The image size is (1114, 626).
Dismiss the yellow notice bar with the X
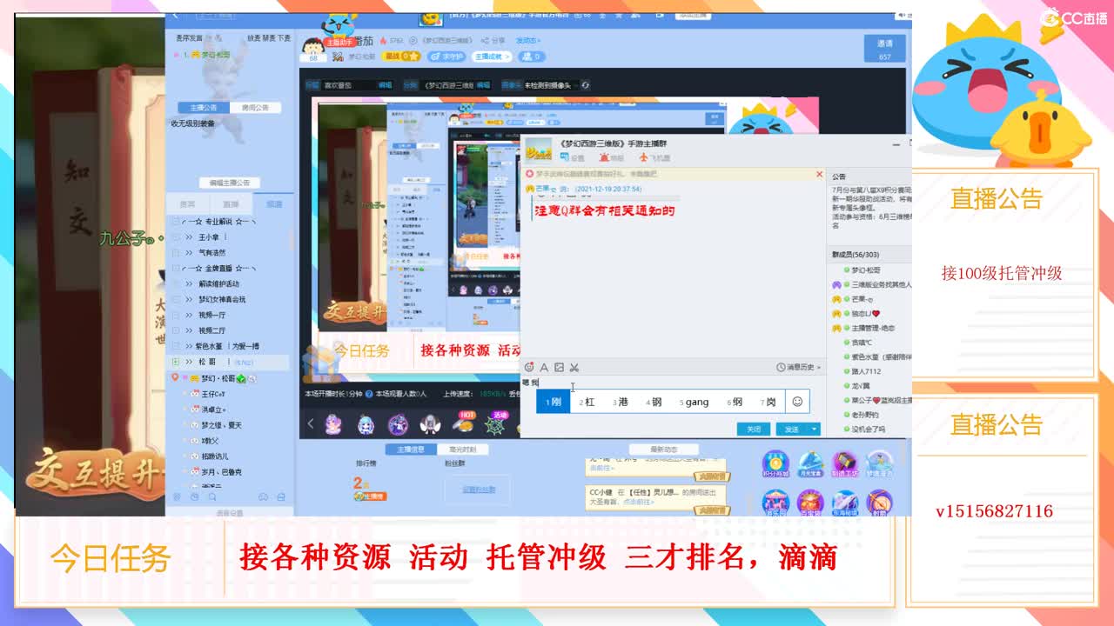819,174
